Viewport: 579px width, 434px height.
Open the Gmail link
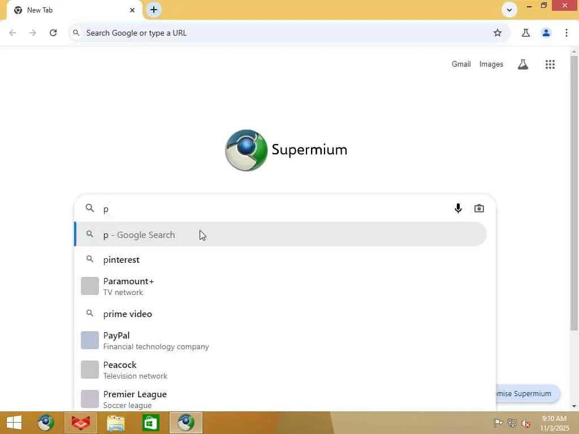pyautogui.click(x=461, y=64)
